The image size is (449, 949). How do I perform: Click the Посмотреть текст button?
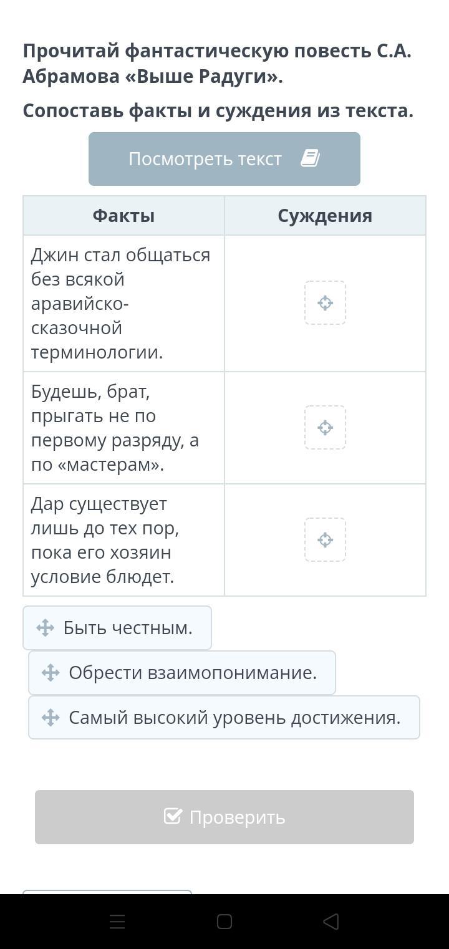[224, 159]
